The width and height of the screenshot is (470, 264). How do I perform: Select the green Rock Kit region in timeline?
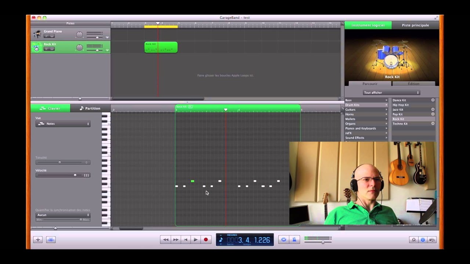click(x=161, y=47)
